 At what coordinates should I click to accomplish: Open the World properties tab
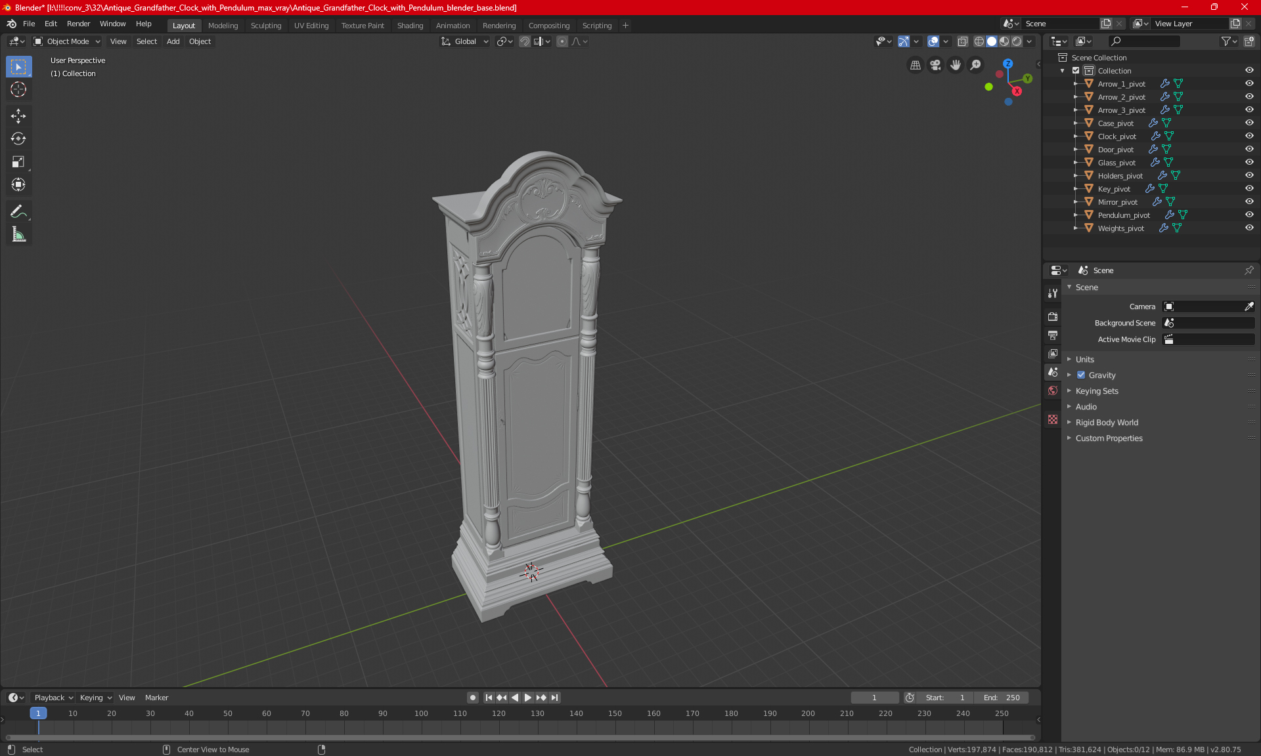(1053, 390)
